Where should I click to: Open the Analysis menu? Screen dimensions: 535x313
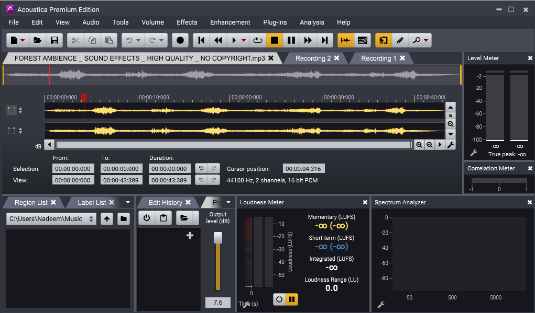pyautogui.click(x=312, y=22)
